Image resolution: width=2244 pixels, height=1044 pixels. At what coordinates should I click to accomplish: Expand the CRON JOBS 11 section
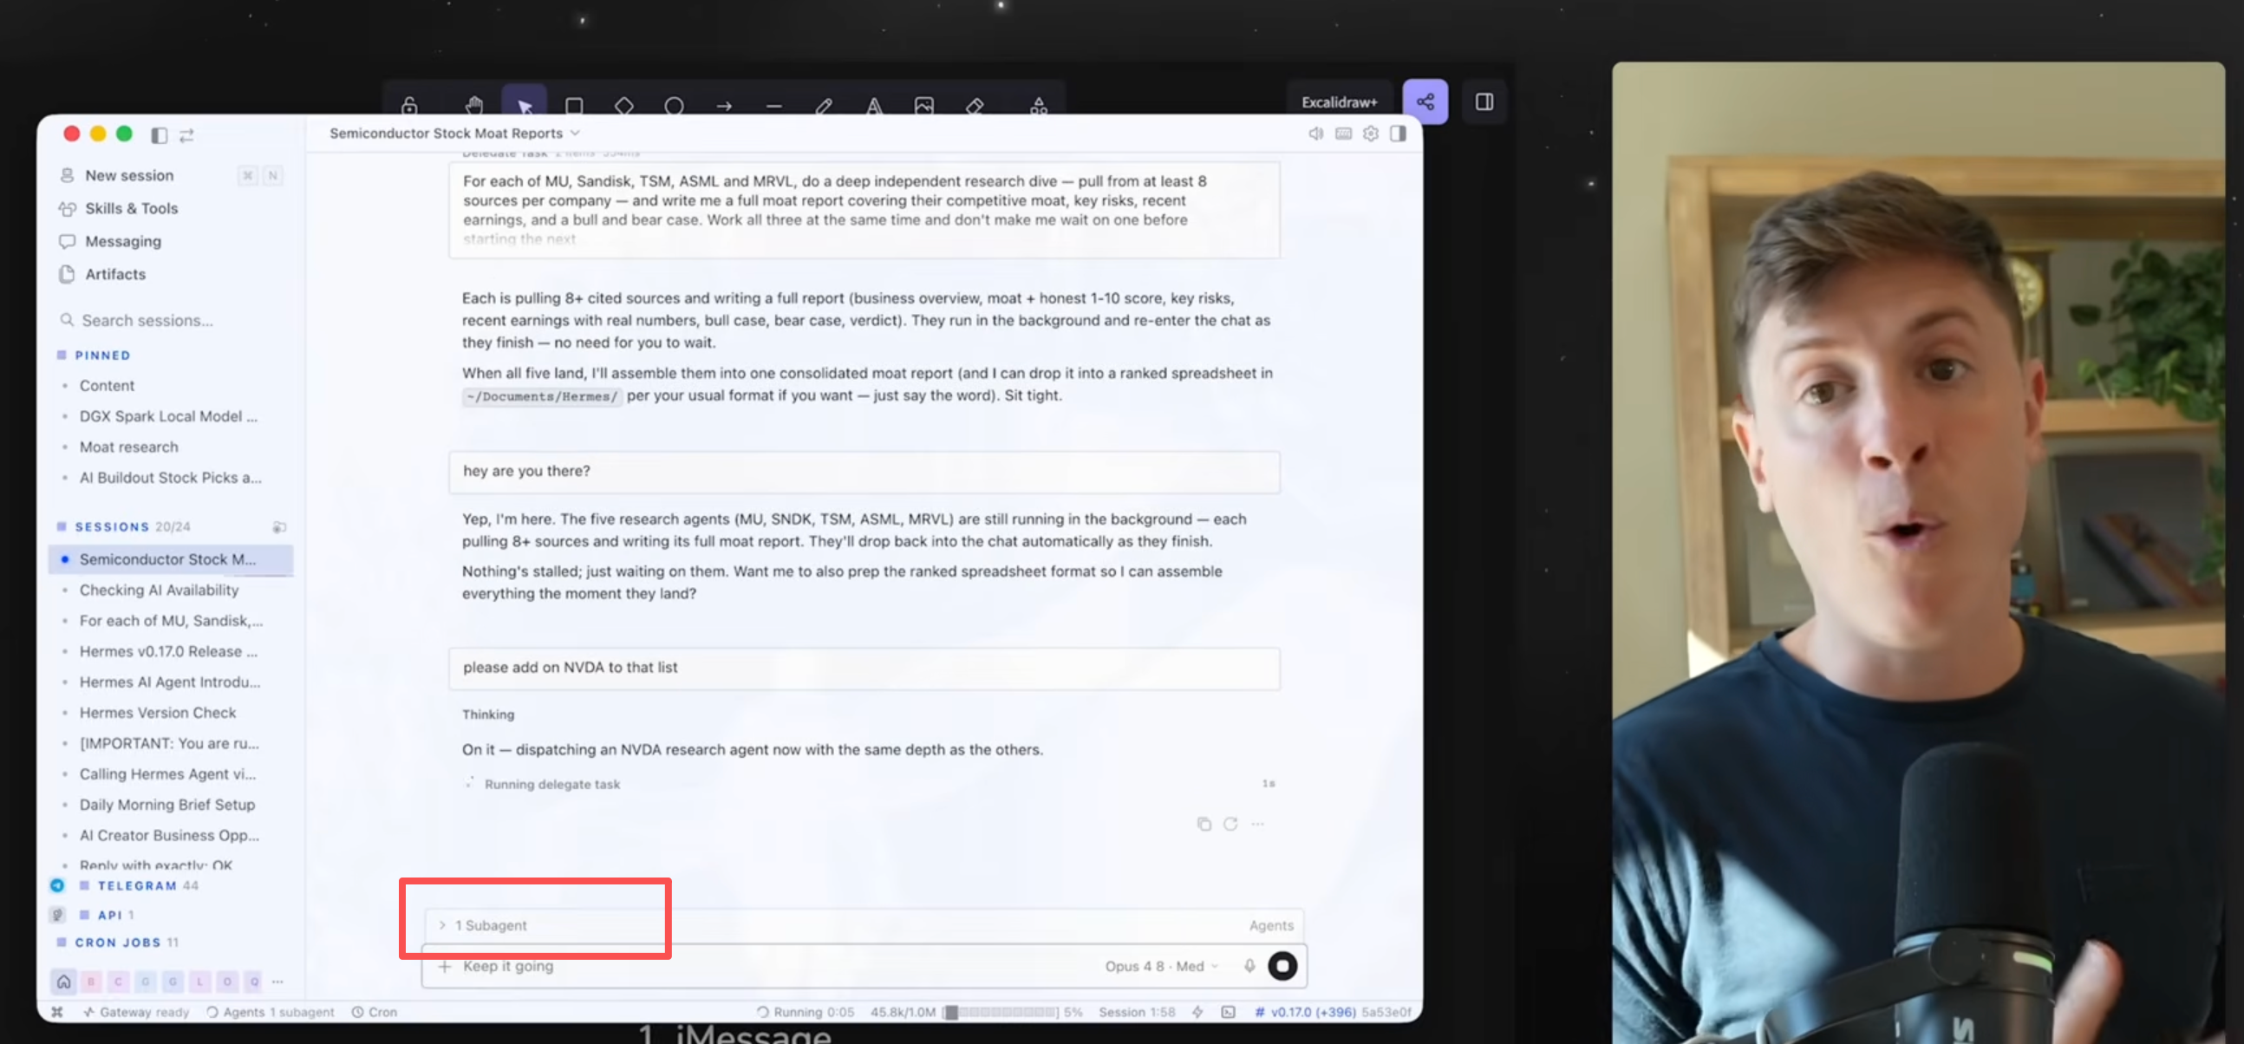pos(118,943)
